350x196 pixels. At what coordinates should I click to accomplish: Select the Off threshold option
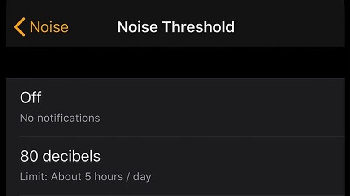(179, 107)
